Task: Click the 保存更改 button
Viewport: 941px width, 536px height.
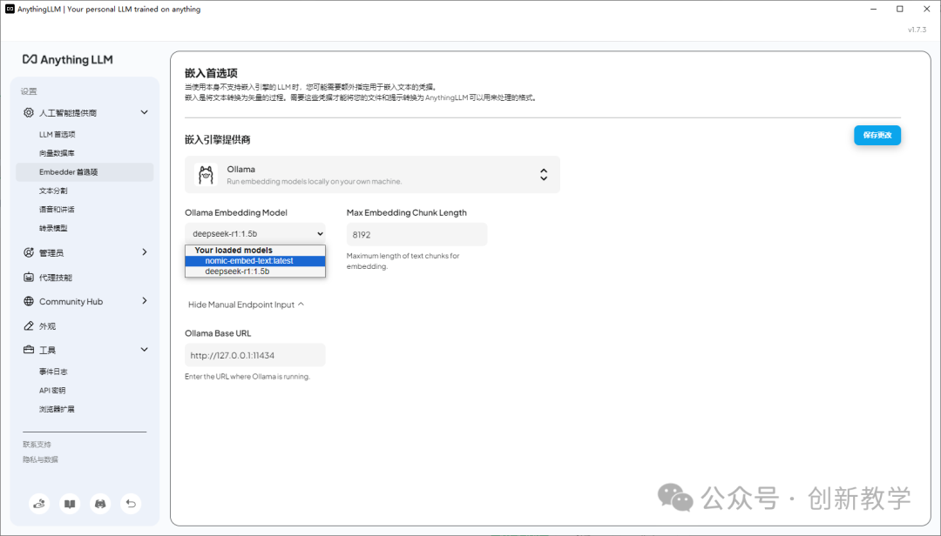Action: pos(877,135)
